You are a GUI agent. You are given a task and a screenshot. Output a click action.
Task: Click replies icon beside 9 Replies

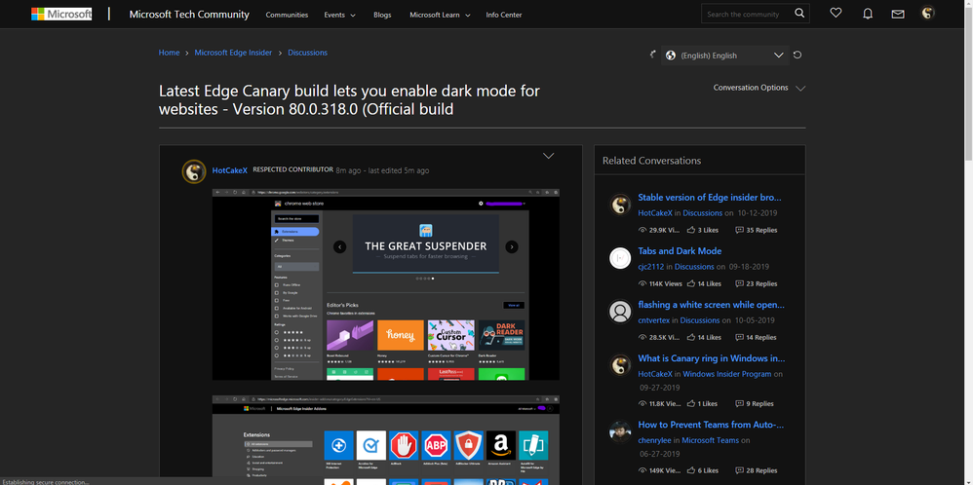point(740,404)
